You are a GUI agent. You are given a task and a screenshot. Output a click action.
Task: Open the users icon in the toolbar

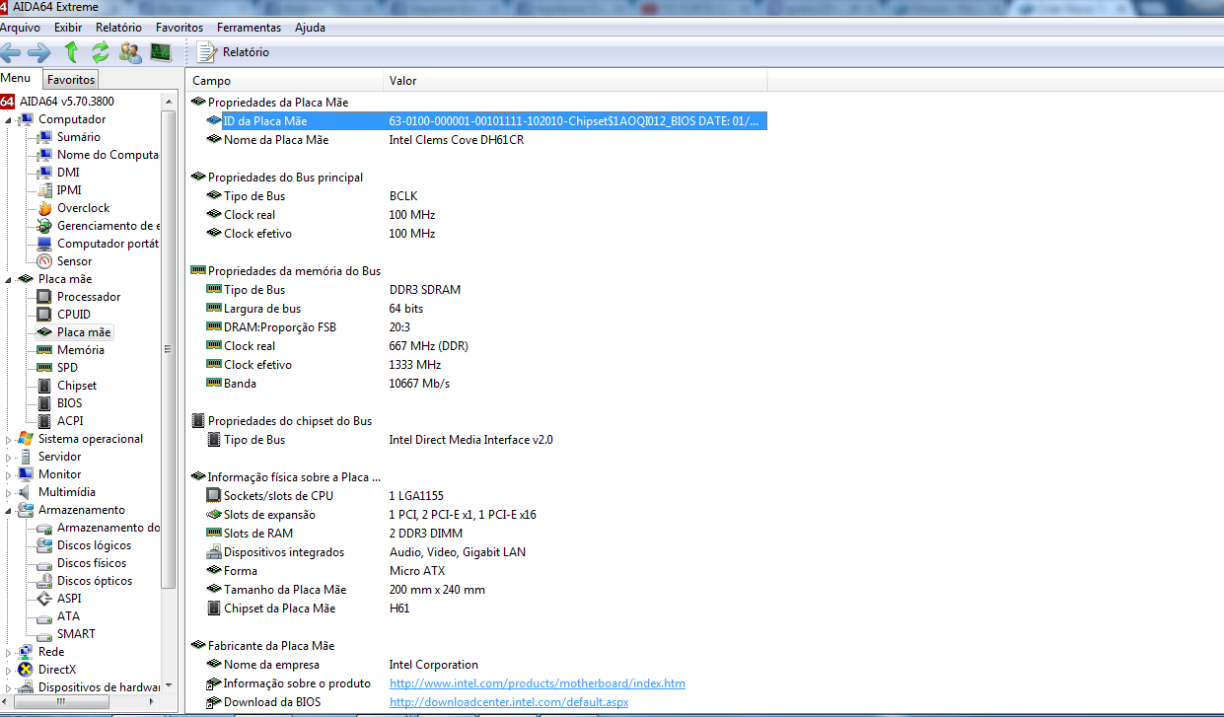pyautogui.click(x=130, y=52)
